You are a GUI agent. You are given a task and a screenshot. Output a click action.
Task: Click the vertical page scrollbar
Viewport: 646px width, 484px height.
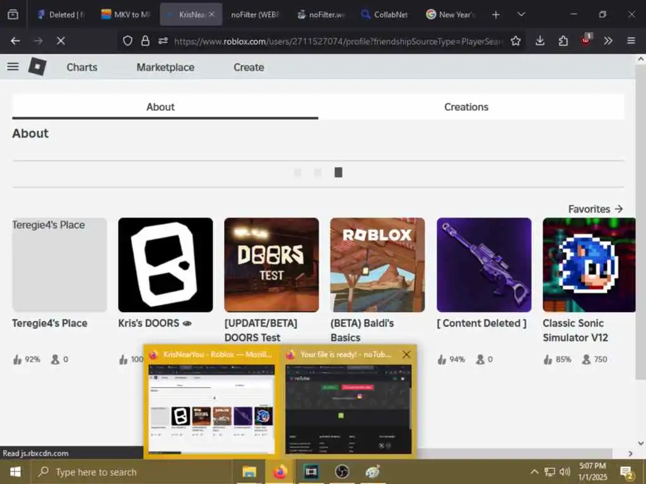click(x=640, y=222)
